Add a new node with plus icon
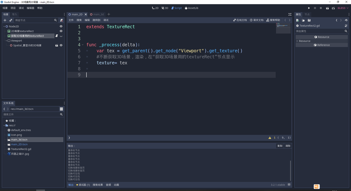 pos(5,20)
